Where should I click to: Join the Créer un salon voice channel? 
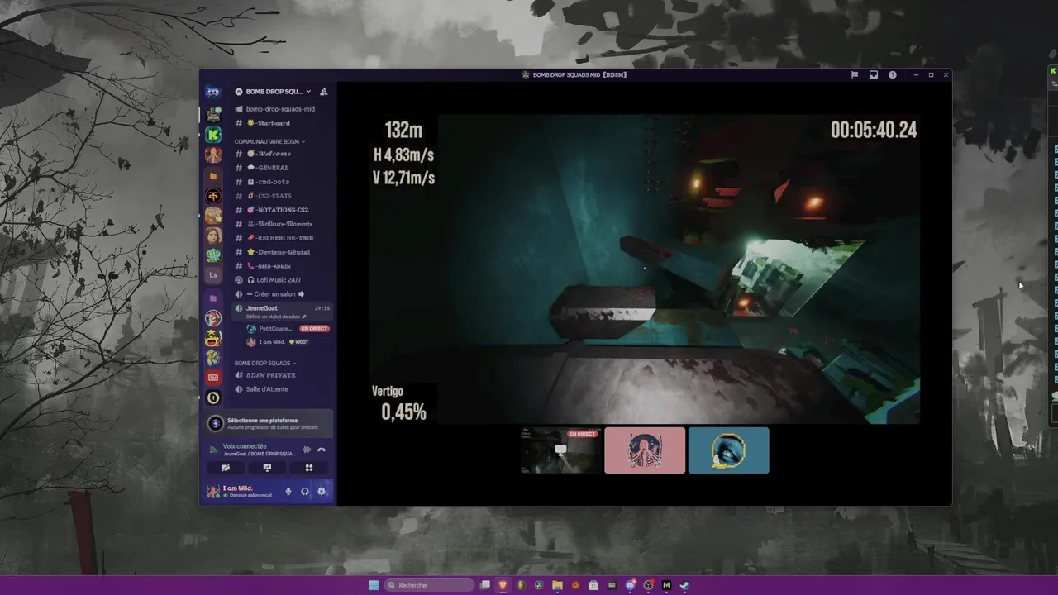[x=280, y=294]
